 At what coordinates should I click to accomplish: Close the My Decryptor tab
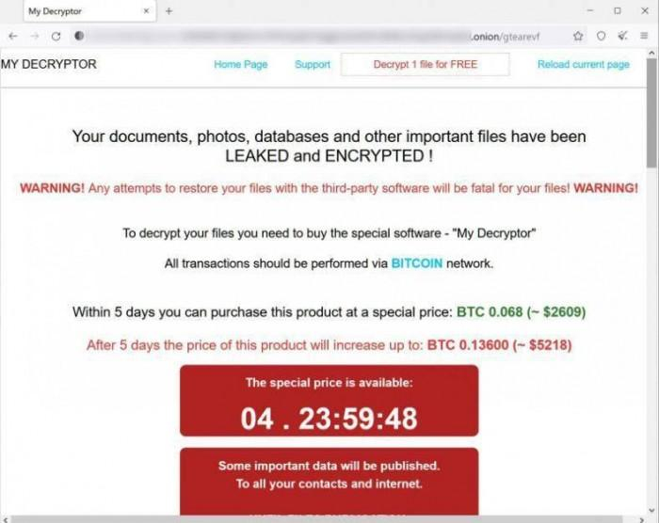[146, 11]
